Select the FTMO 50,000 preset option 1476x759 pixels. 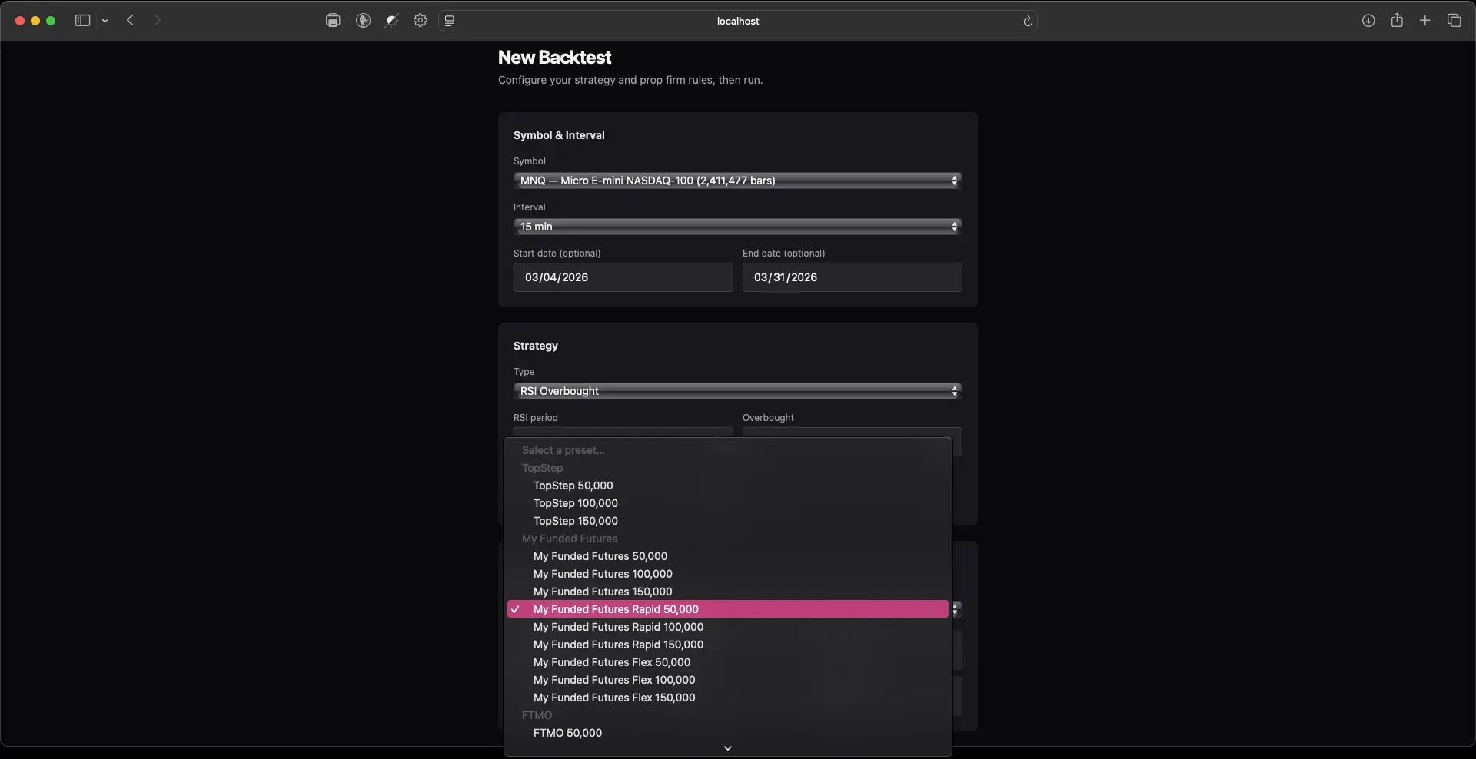pos(567,732)
